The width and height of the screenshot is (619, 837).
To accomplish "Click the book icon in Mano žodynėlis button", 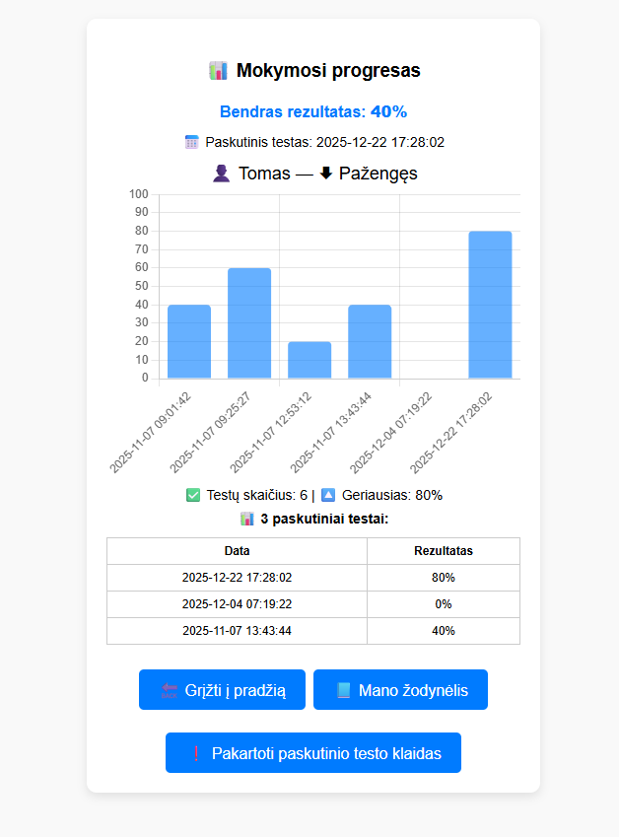I will (343, 690).
